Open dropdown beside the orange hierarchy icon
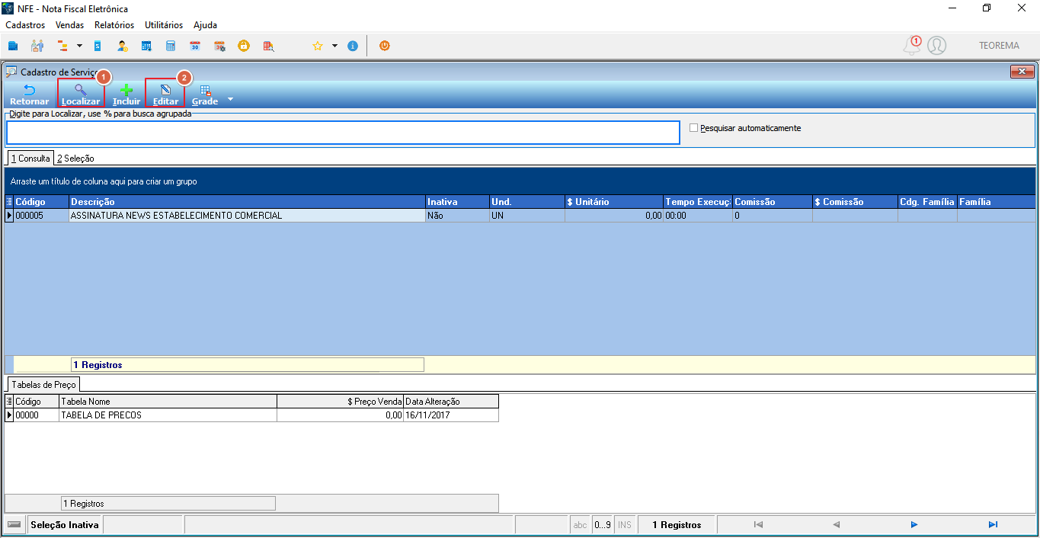This screenshot has width=1040, height=538. 79,46
